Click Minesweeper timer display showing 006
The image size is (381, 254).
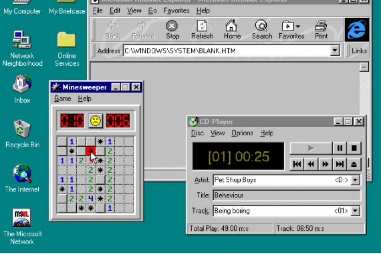click(x=118, y=121)
